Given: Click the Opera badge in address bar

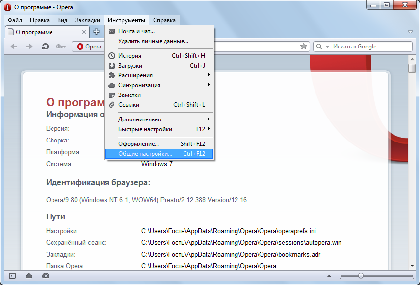Looking at the screenshot, I should point(89,47).
